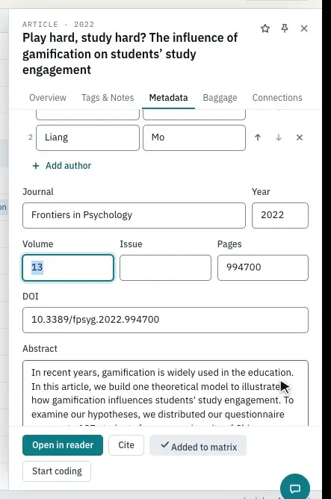This screenshot has height=499, width=331.
Task: Move author Liang down
Action: (x=279, y=137)
